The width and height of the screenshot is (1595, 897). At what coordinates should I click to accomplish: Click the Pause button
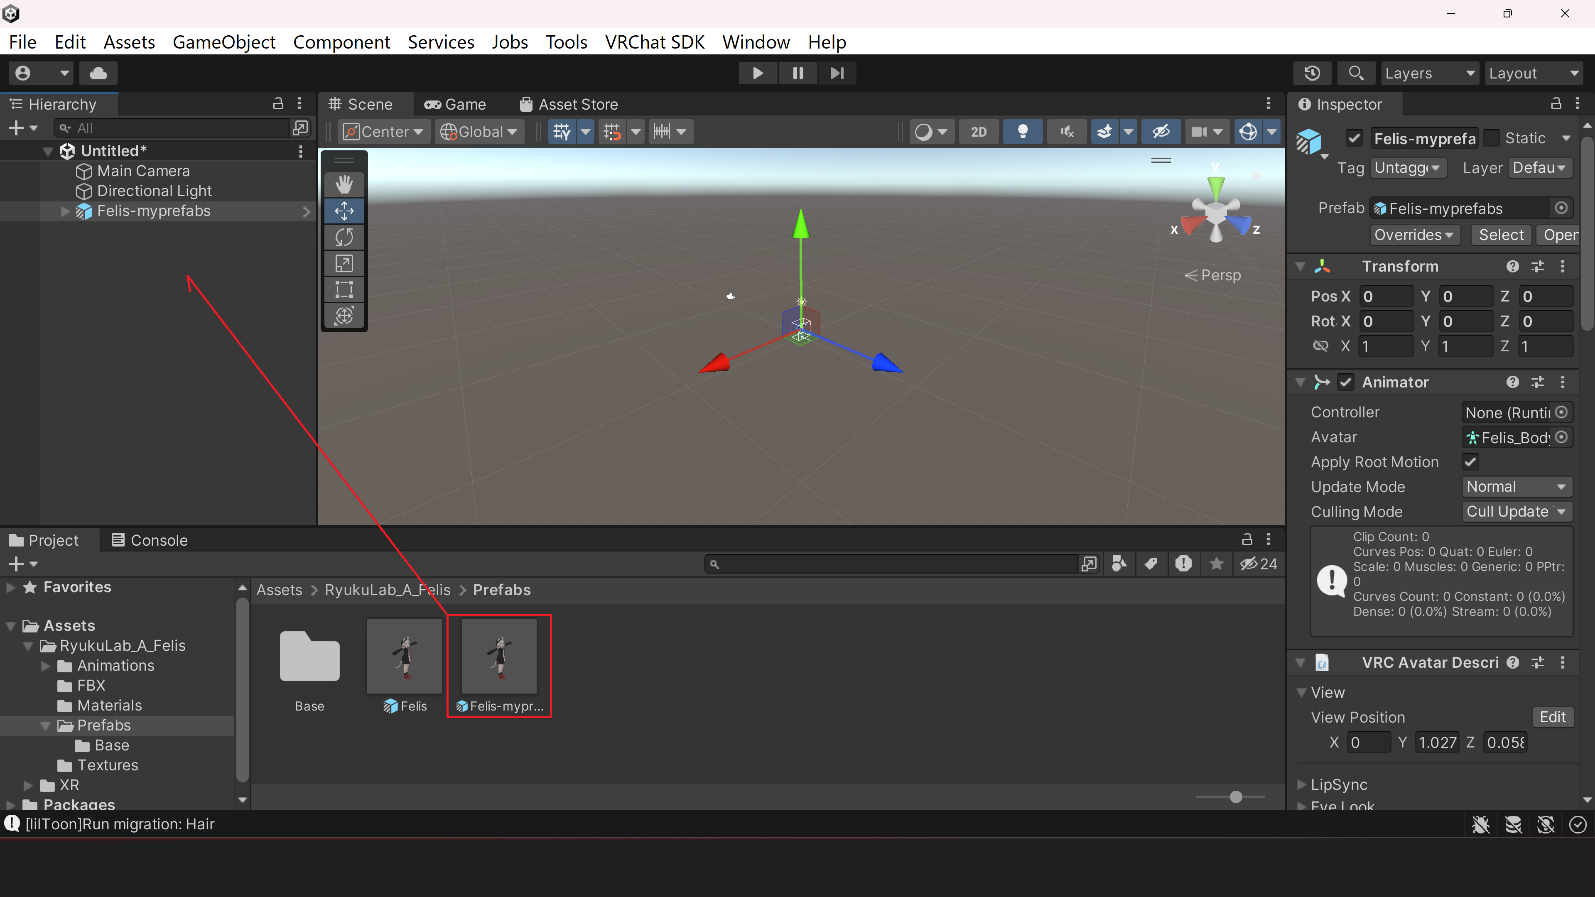tap(797, 73)
